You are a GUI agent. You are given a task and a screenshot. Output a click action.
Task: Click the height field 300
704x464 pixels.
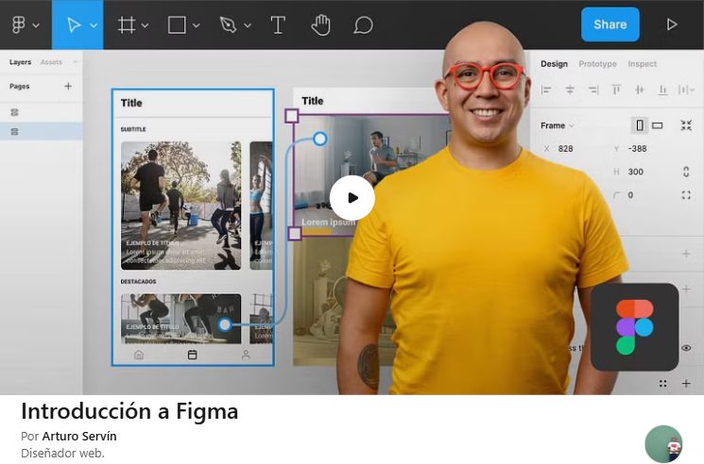[636, 172]
